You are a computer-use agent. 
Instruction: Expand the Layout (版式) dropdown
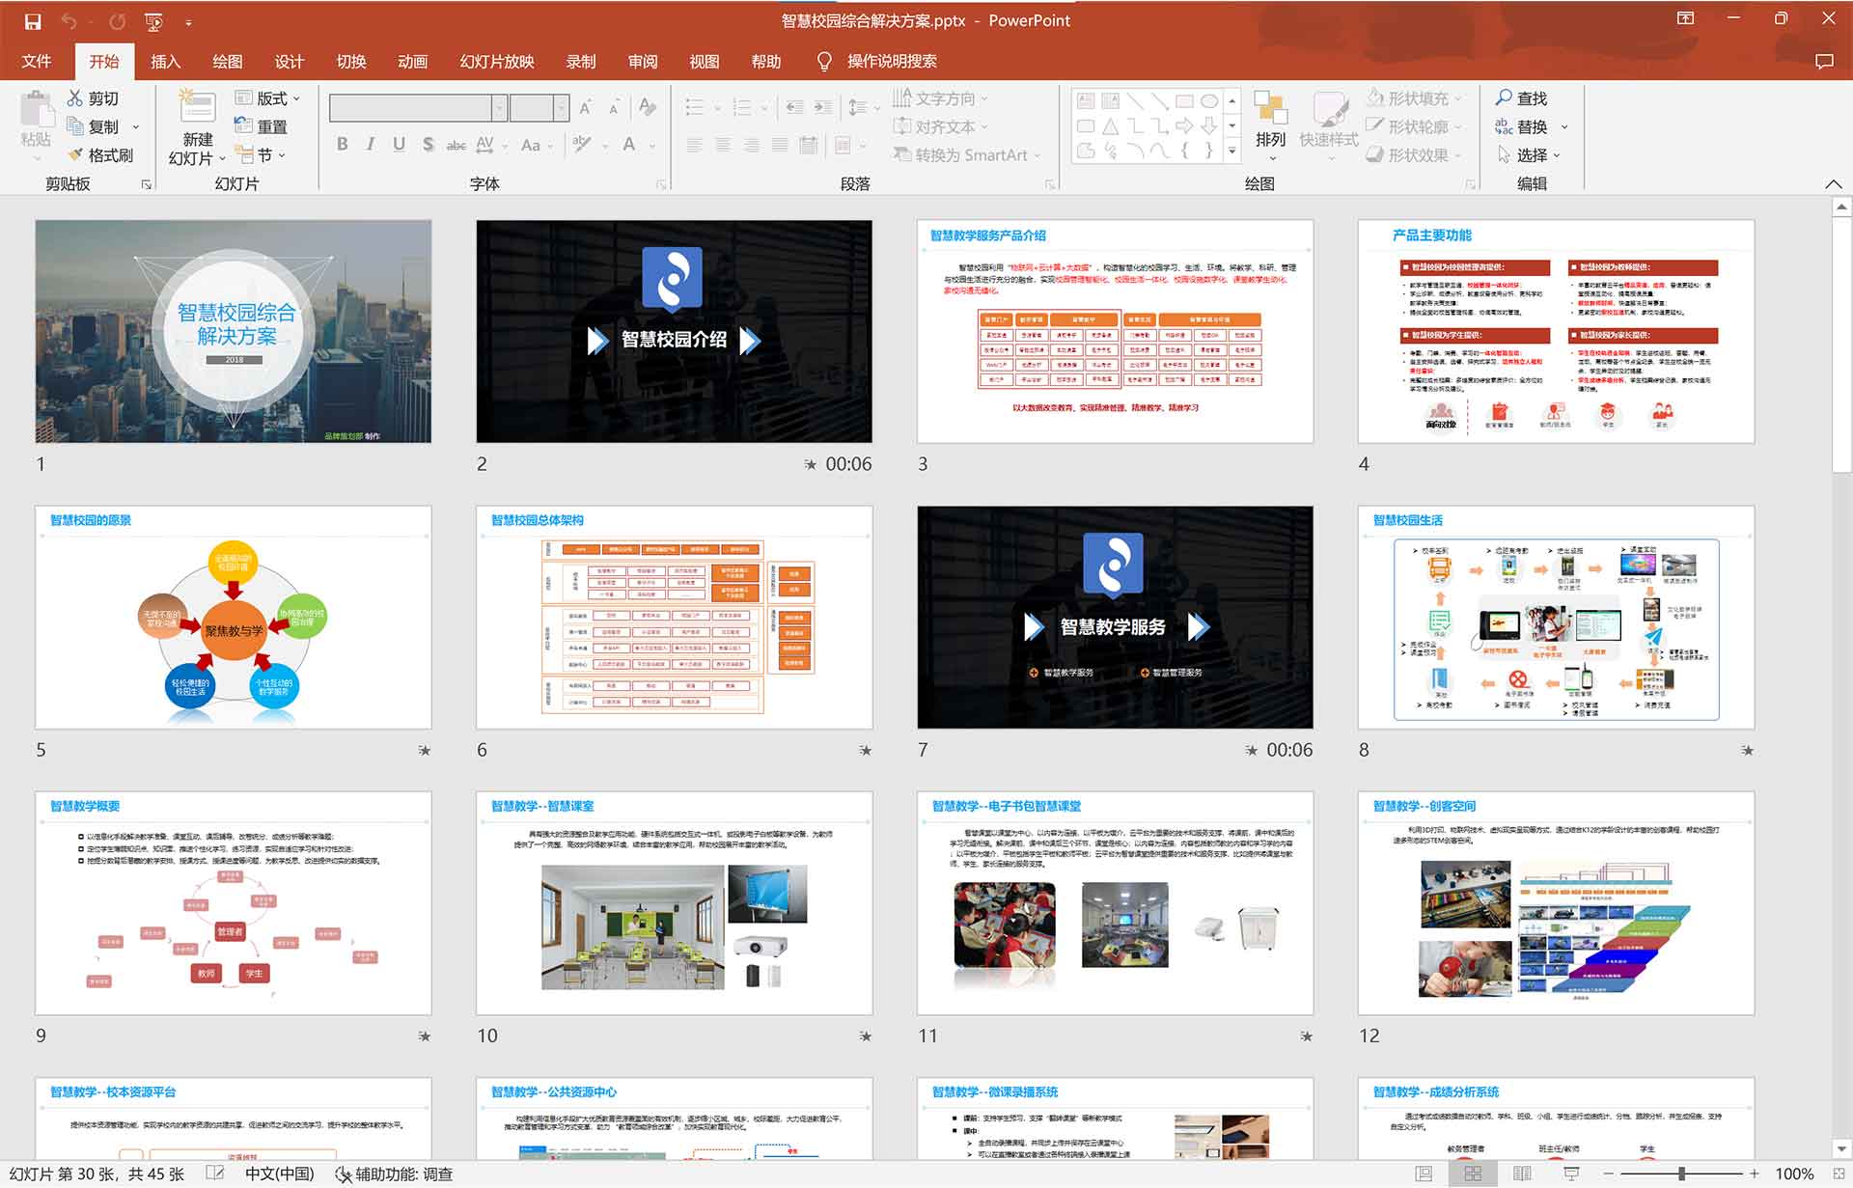pyautogui.click(x=296, y=98)
